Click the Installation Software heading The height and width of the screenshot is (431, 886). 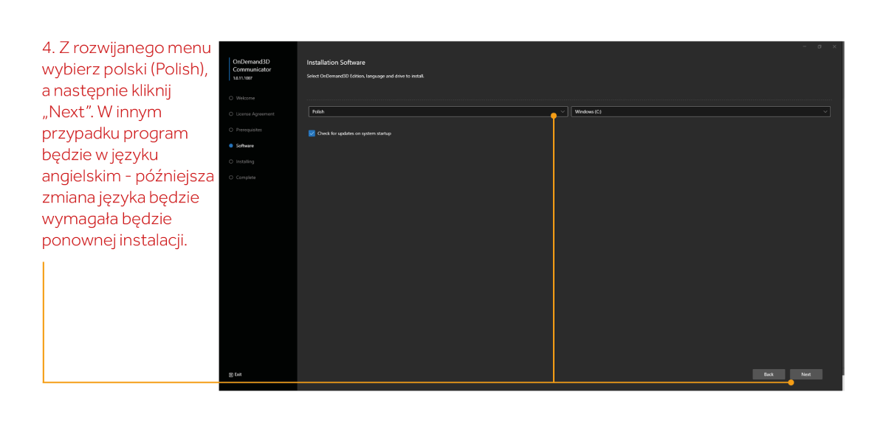(336, 63)
